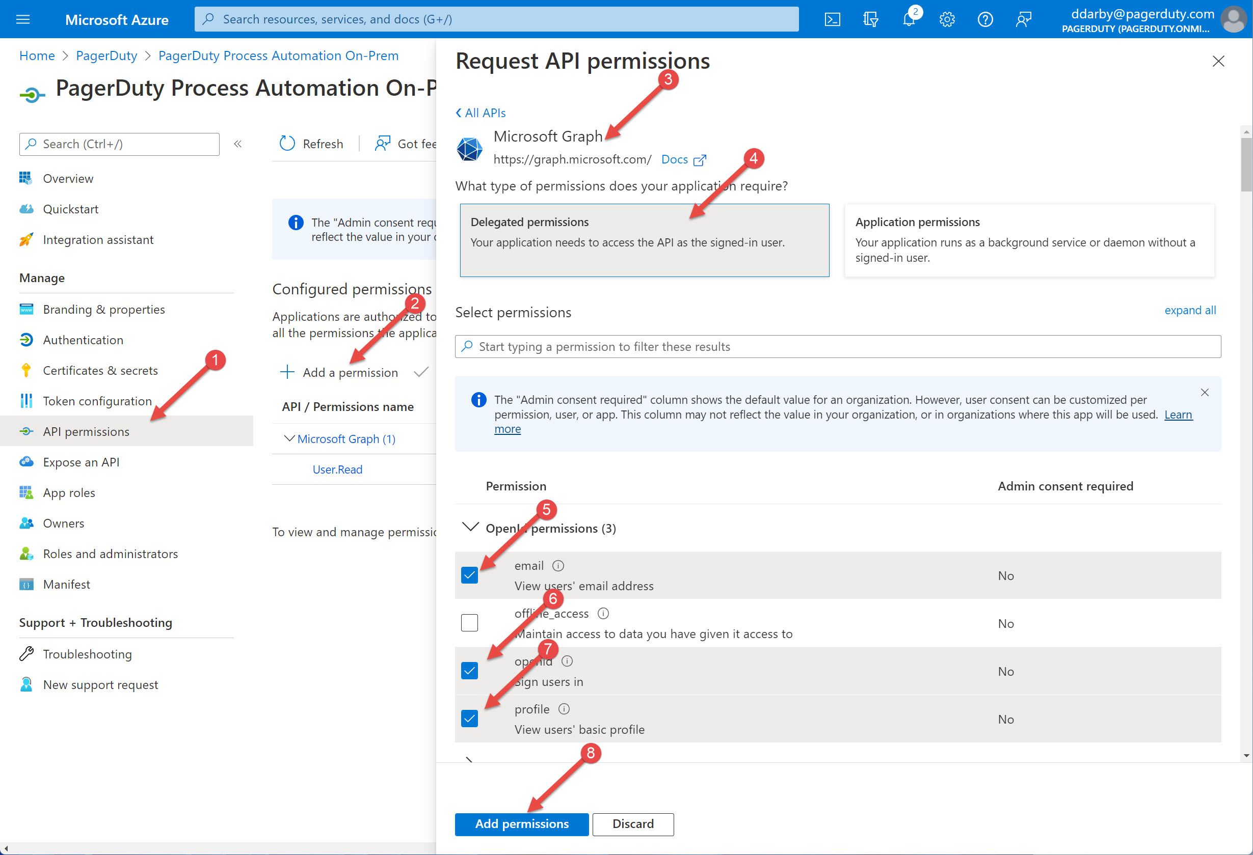Viewport: 1253px width, 855px height.
Task: Click the permission filter search box
Action: [x=838, y=346]
